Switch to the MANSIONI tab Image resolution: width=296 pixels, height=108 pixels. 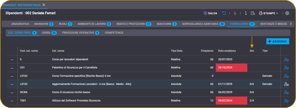point(44,24)
